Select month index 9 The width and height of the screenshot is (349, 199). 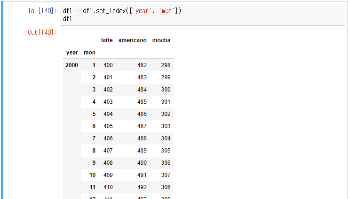click(94, 163)
